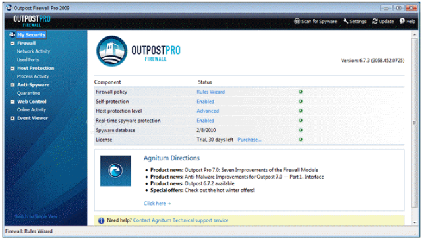Image resolution: width=422 pixels, height=240 pixels.
Task: Click the Scan for Spyware icon
Action: point(297,21)
